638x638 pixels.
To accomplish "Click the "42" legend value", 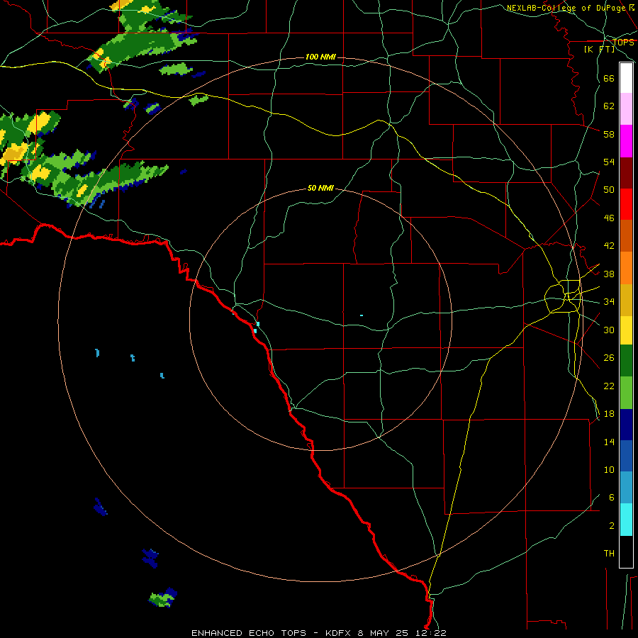I will click(x=609, y=246).
